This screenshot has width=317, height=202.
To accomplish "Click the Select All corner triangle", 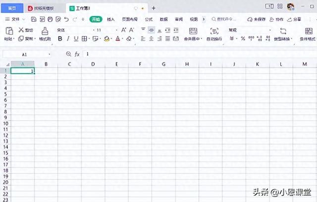I will pyautogui.click(x=8, y=65).
